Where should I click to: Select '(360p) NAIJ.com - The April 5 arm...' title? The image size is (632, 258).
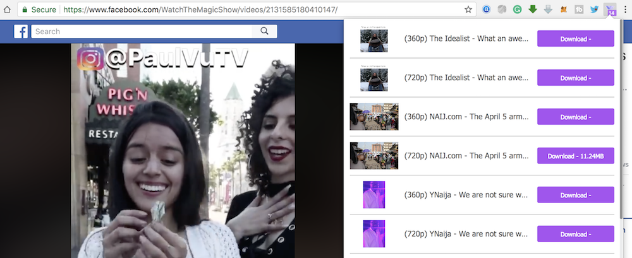pyautogui.click(x=466, y=117)
